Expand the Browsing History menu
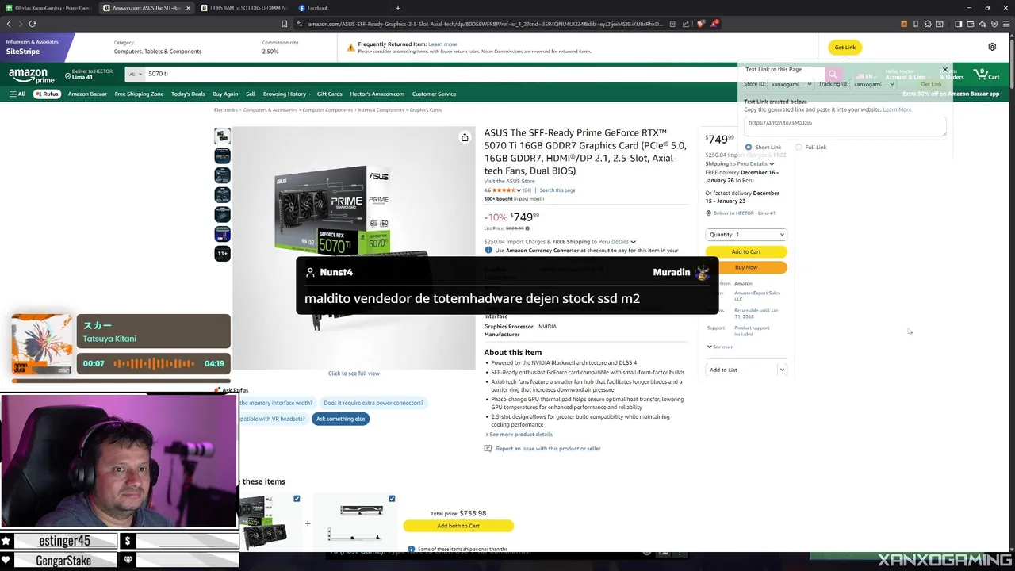This screenshot has width=1015, height=571. pos(287,94)
